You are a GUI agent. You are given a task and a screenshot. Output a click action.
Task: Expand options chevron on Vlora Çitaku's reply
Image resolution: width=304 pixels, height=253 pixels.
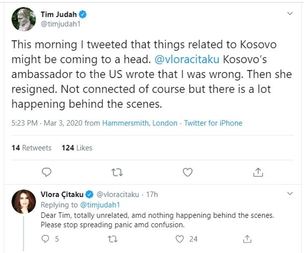[x=290, y=194]
